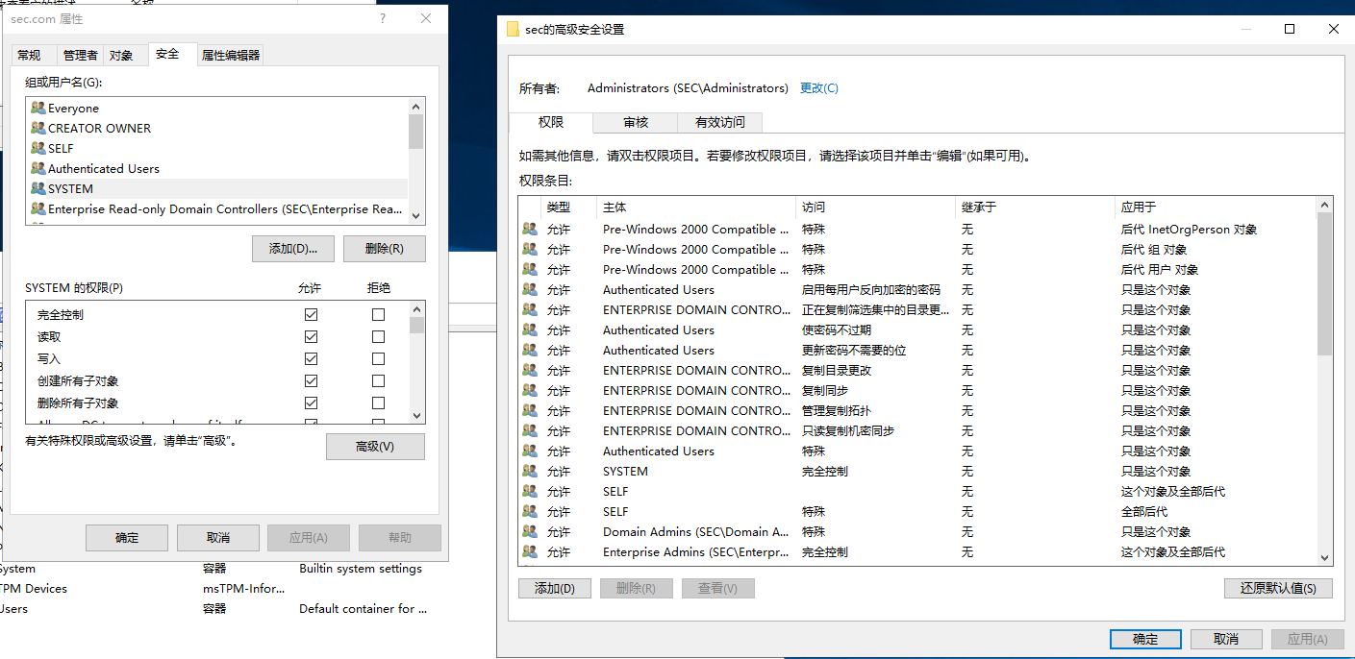Click the user icon next to Authenticated Users
The height and width of the screenshot is (659, 1355).
point(38,169)
